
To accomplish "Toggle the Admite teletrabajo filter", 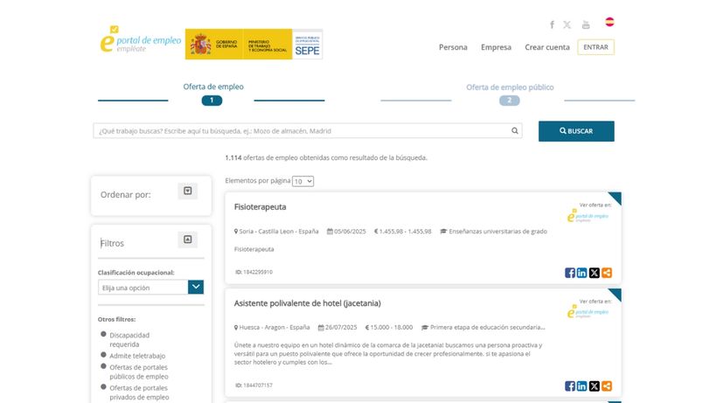I will pos(104,355).
